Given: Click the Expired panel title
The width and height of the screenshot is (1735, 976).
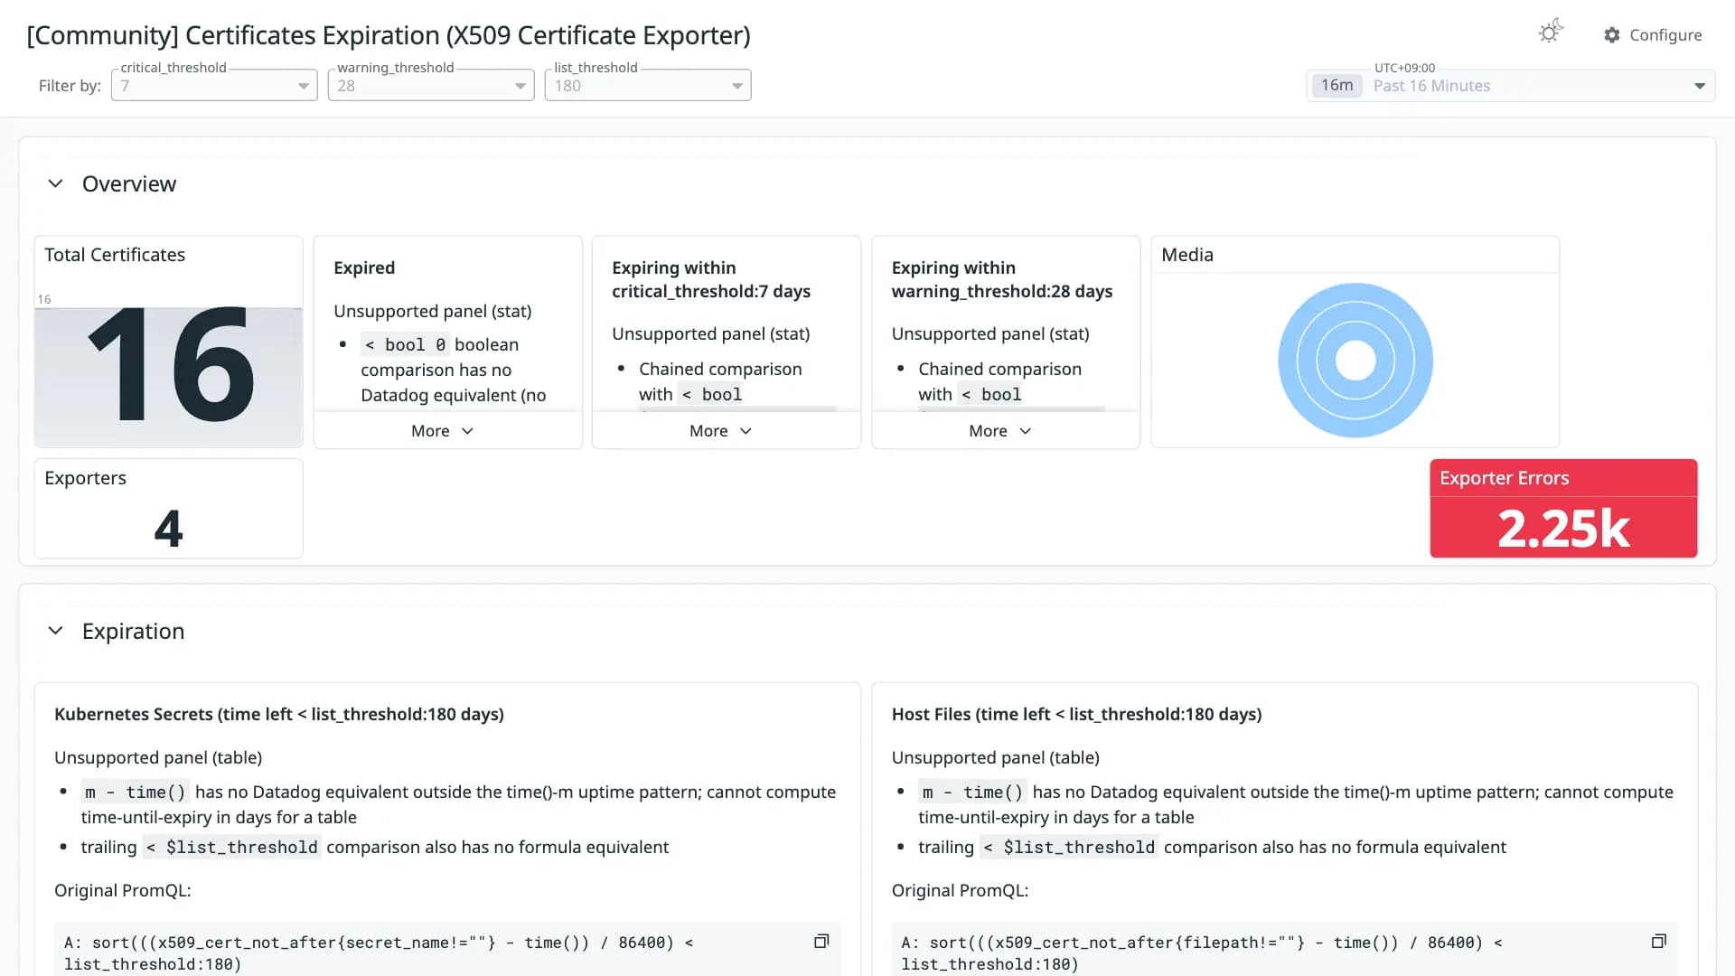Looking at the screenshot, I should tap(364, 267).
